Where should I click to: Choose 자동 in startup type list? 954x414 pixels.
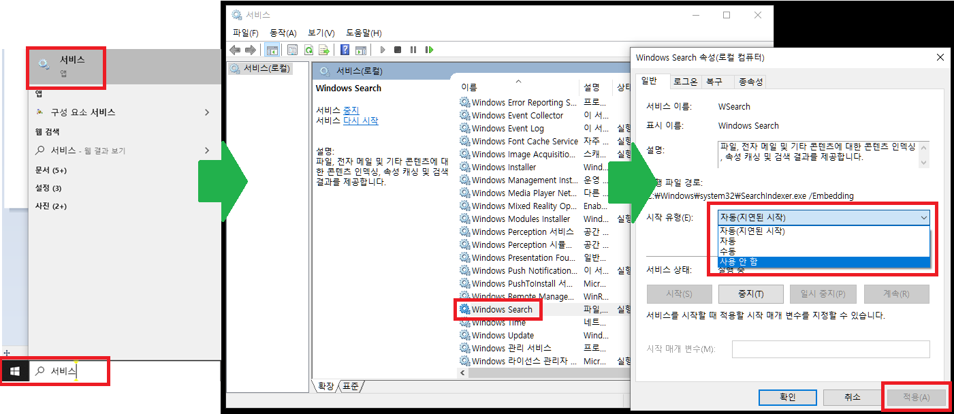(824, 241)
